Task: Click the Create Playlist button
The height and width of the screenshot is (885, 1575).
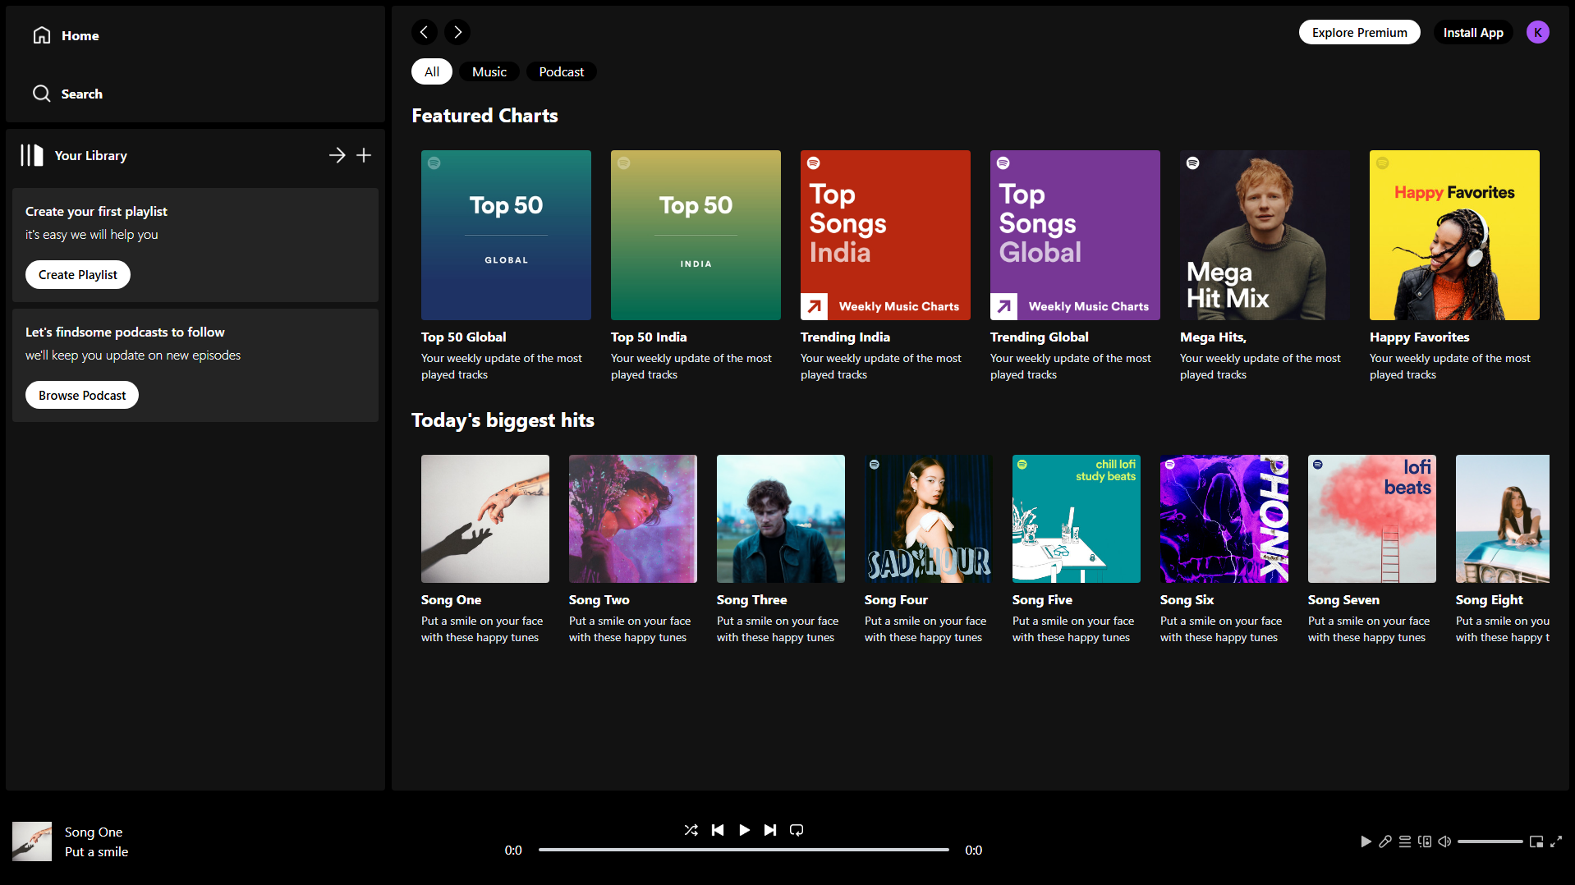Action: point(78,274)
